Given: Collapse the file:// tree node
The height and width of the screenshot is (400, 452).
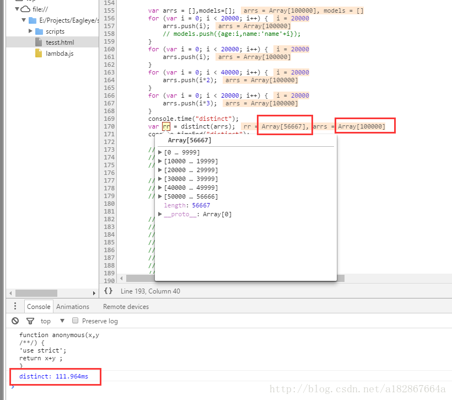Looking at the screenshot, I should (17, 9).
